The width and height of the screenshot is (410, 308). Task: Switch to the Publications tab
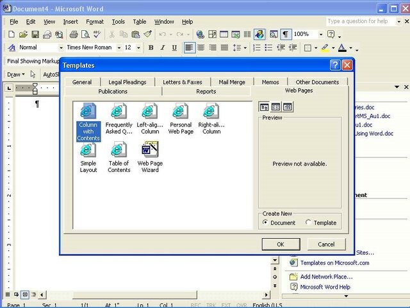pyautogui.click(x=113, y=91)
